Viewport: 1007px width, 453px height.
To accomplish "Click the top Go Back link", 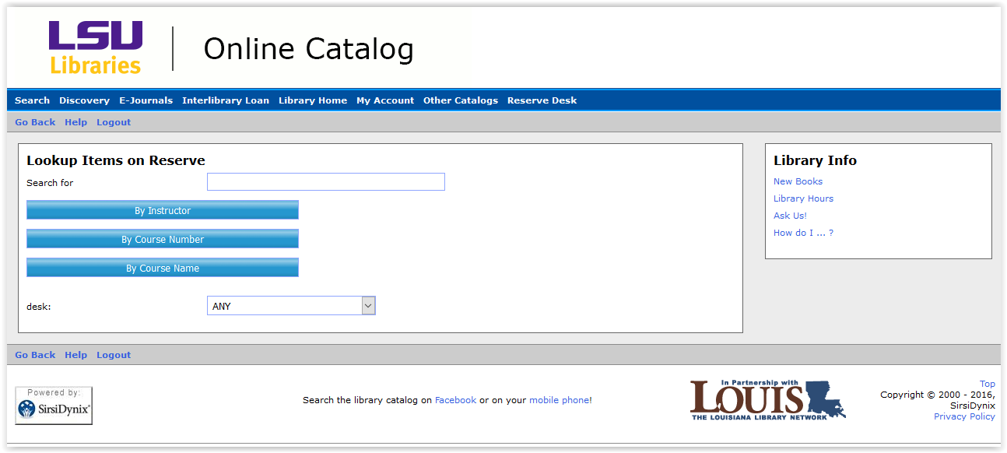I will pos(35,122).
